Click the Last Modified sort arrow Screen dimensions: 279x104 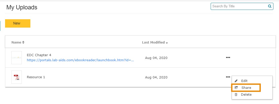167,43
